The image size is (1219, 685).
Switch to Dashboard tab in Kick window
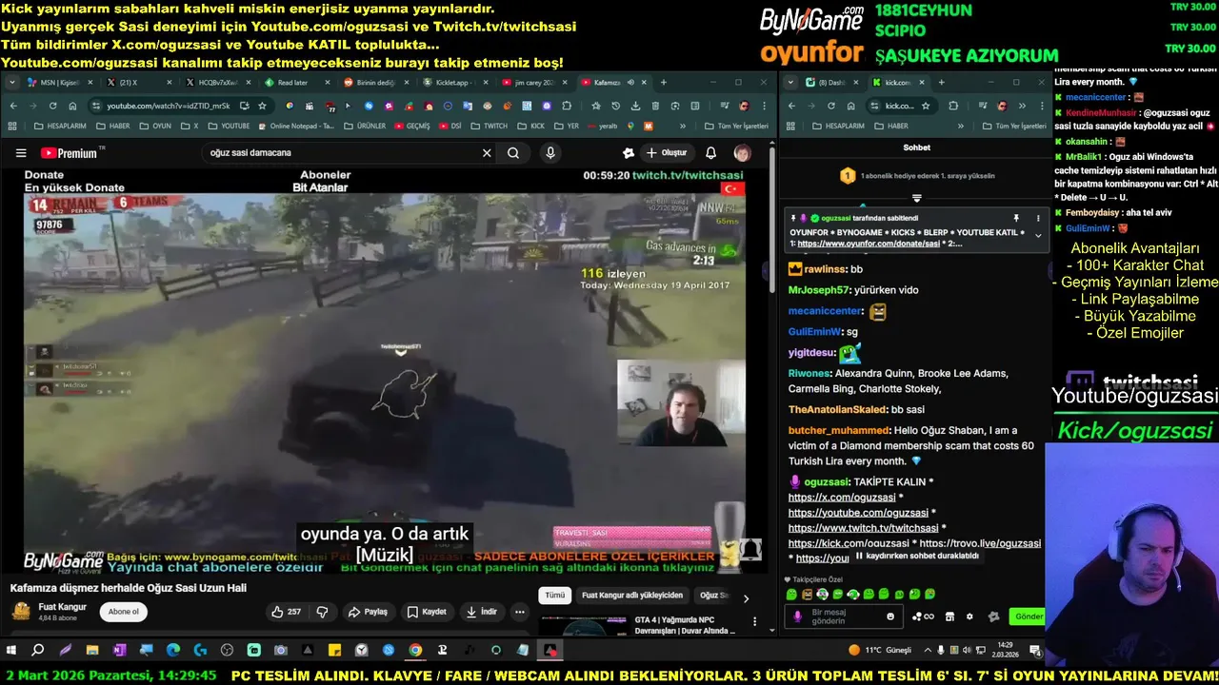pyautogui.click(x=829, y=83)
